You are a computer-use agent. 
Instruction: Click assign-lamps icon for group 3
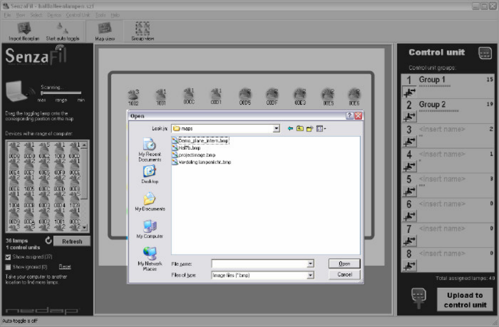click(x=409, y=142)
